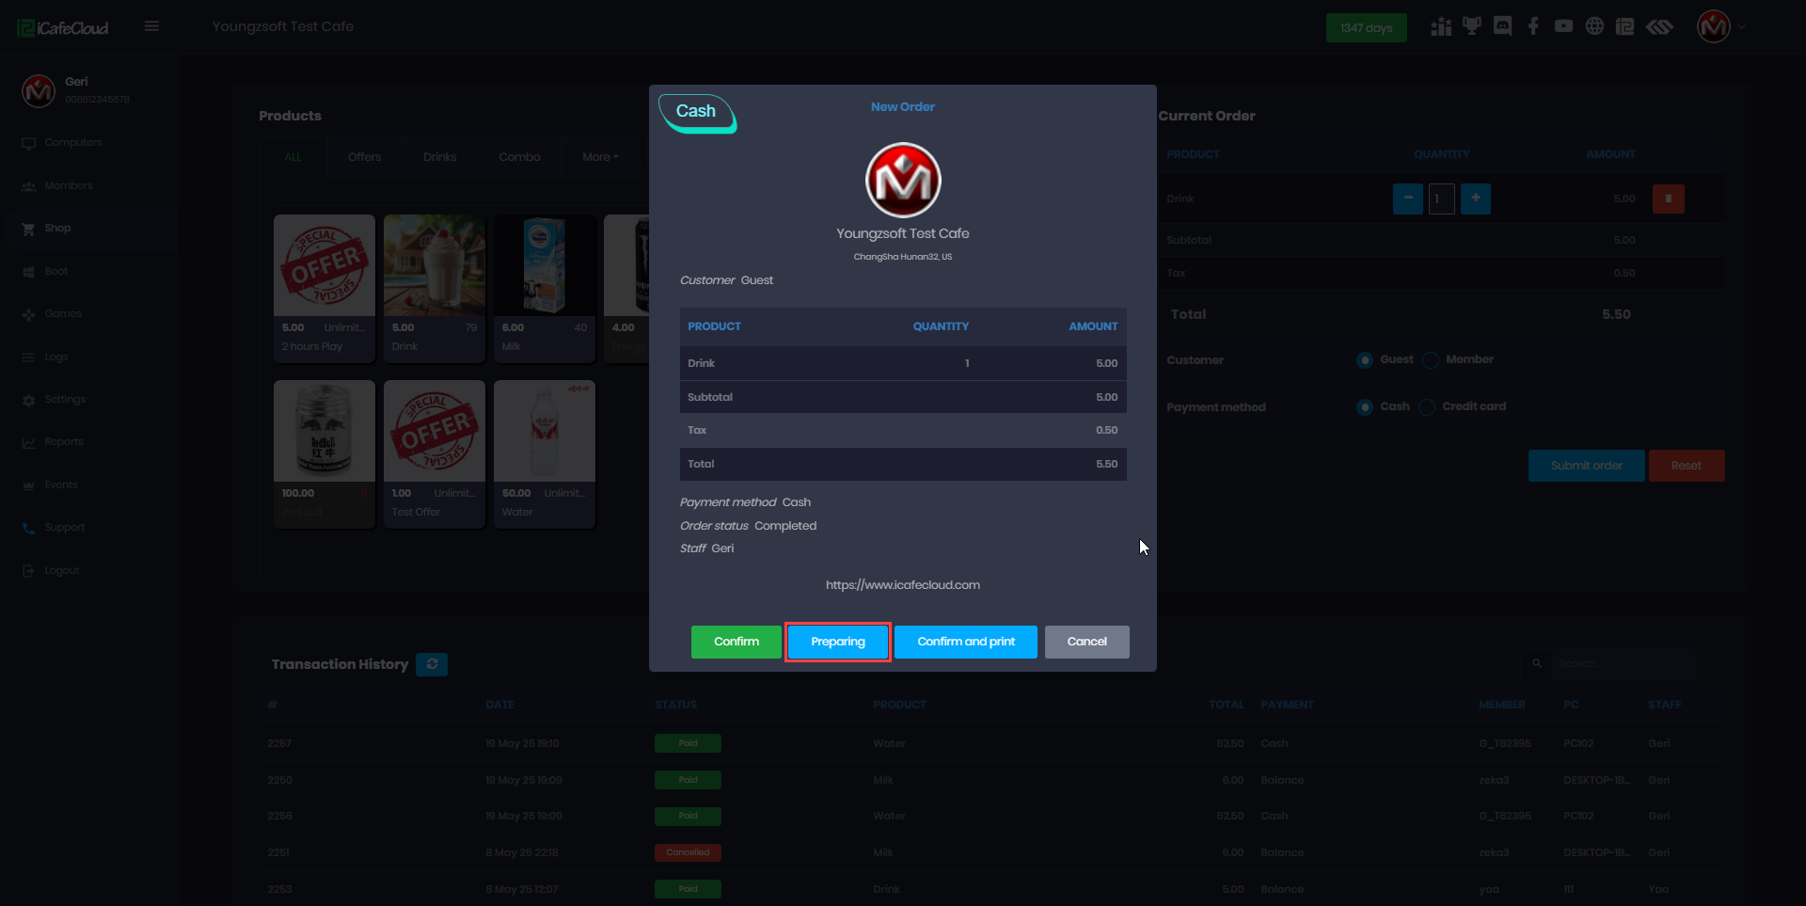Open the Discord chat icon
Viewport: 1806px width, 906px height.
tap(1503, 26)
